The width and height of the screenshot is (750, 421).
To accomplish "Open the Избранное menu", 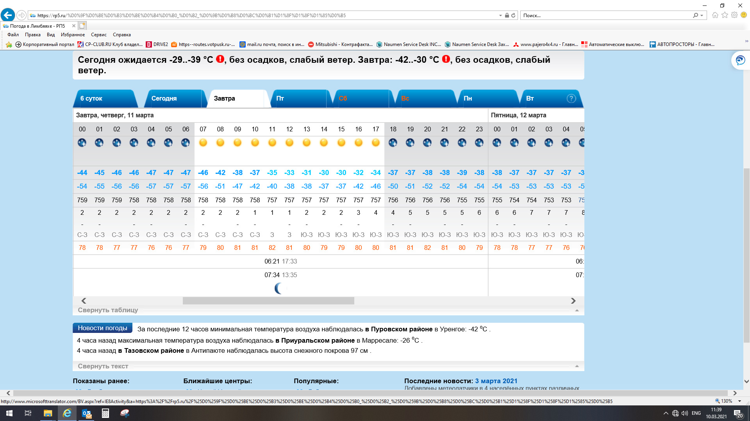I will [x=73, y=35].
